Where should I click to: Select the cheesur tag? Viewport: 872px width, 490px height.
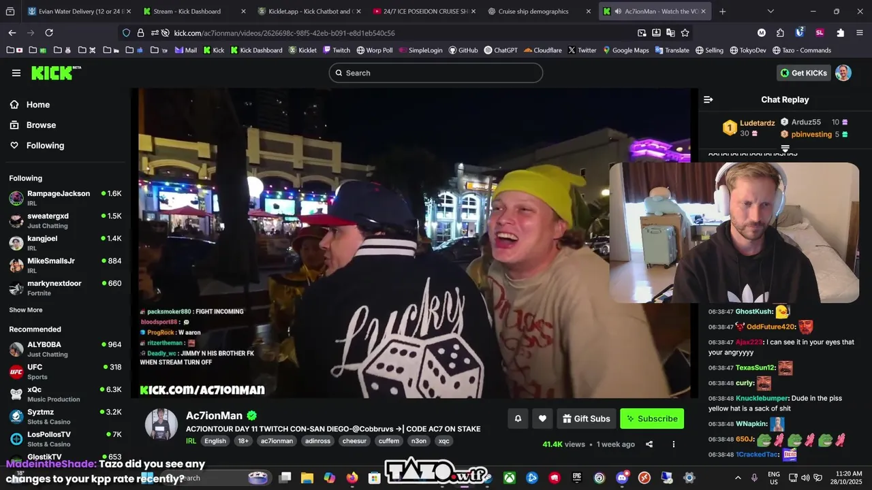(354, 441)
